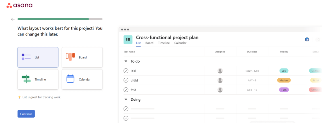Click the user avatar in preview header
Screen dimensions: 322x123
point(307,39)
